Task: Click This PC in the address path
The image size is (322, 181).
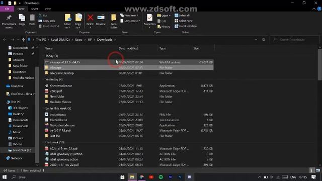Action: pos(41,40)
